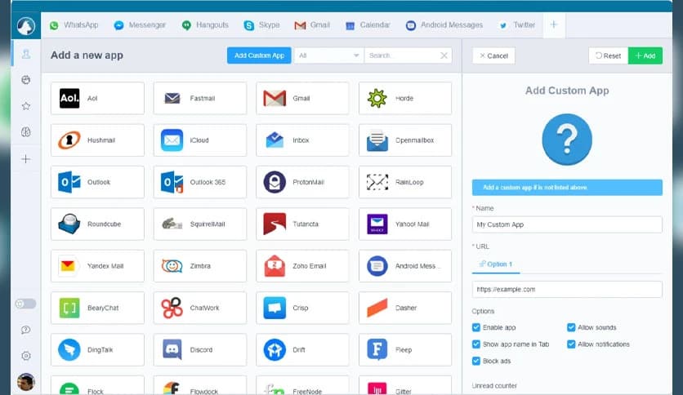Click the plus tab to add app

click(554, 24)
